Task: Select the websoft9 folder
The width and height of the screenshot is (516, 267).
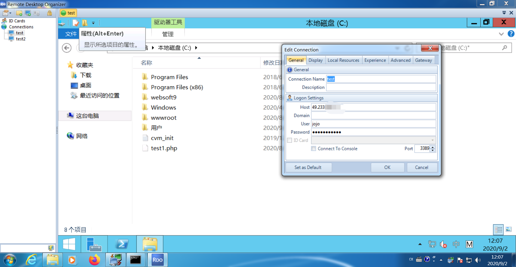Action: (164, 97)
